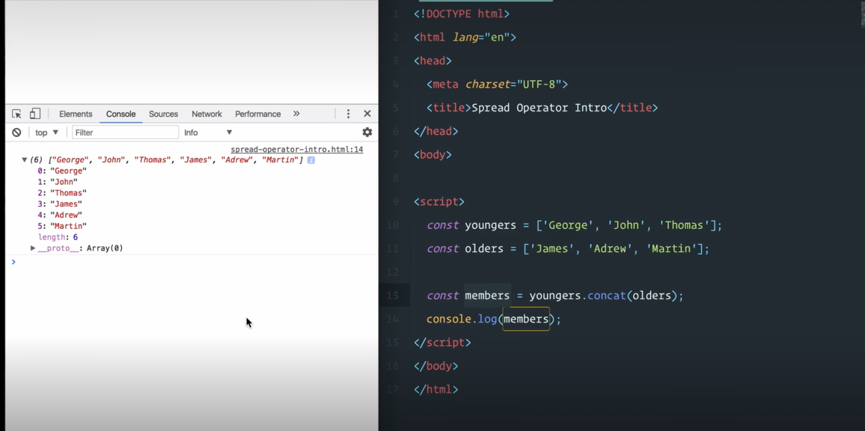Click the <!DOCTYPE html> code line
865x431 pixels.
click(x=462, y=13)
